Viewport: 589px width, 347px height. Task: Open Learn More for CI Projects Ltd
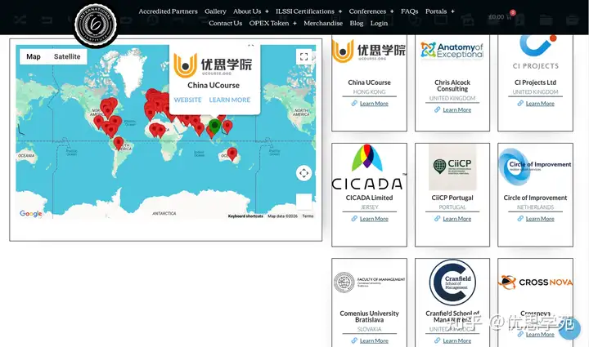[540, 104]
